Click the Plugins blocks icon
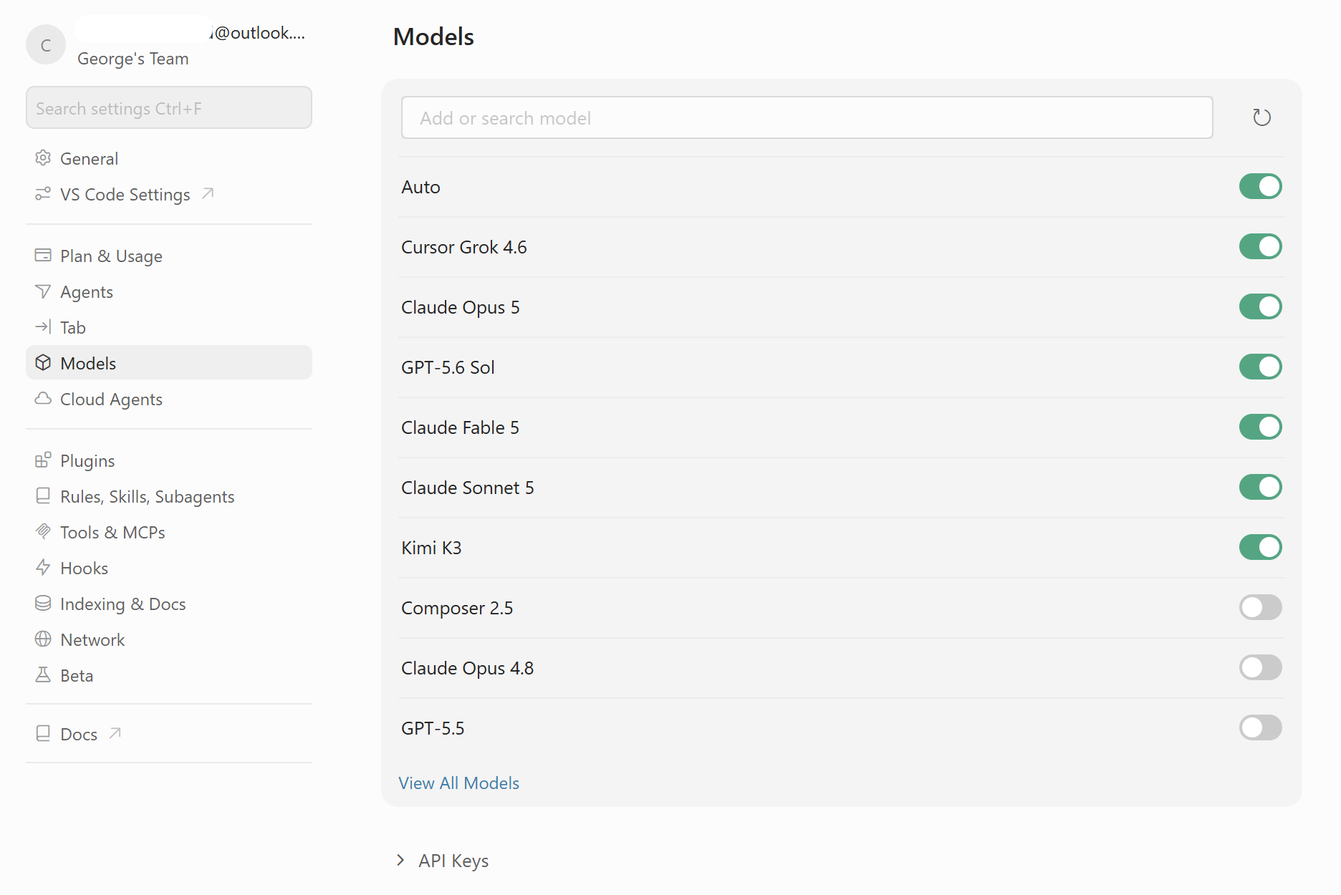Screen dimensions: 1341x895 pyautogui.click(x=43, y=460)
